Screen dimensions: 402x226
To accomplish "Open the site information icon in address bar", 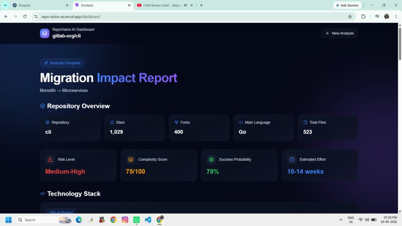I will click(x=36, y=16).
